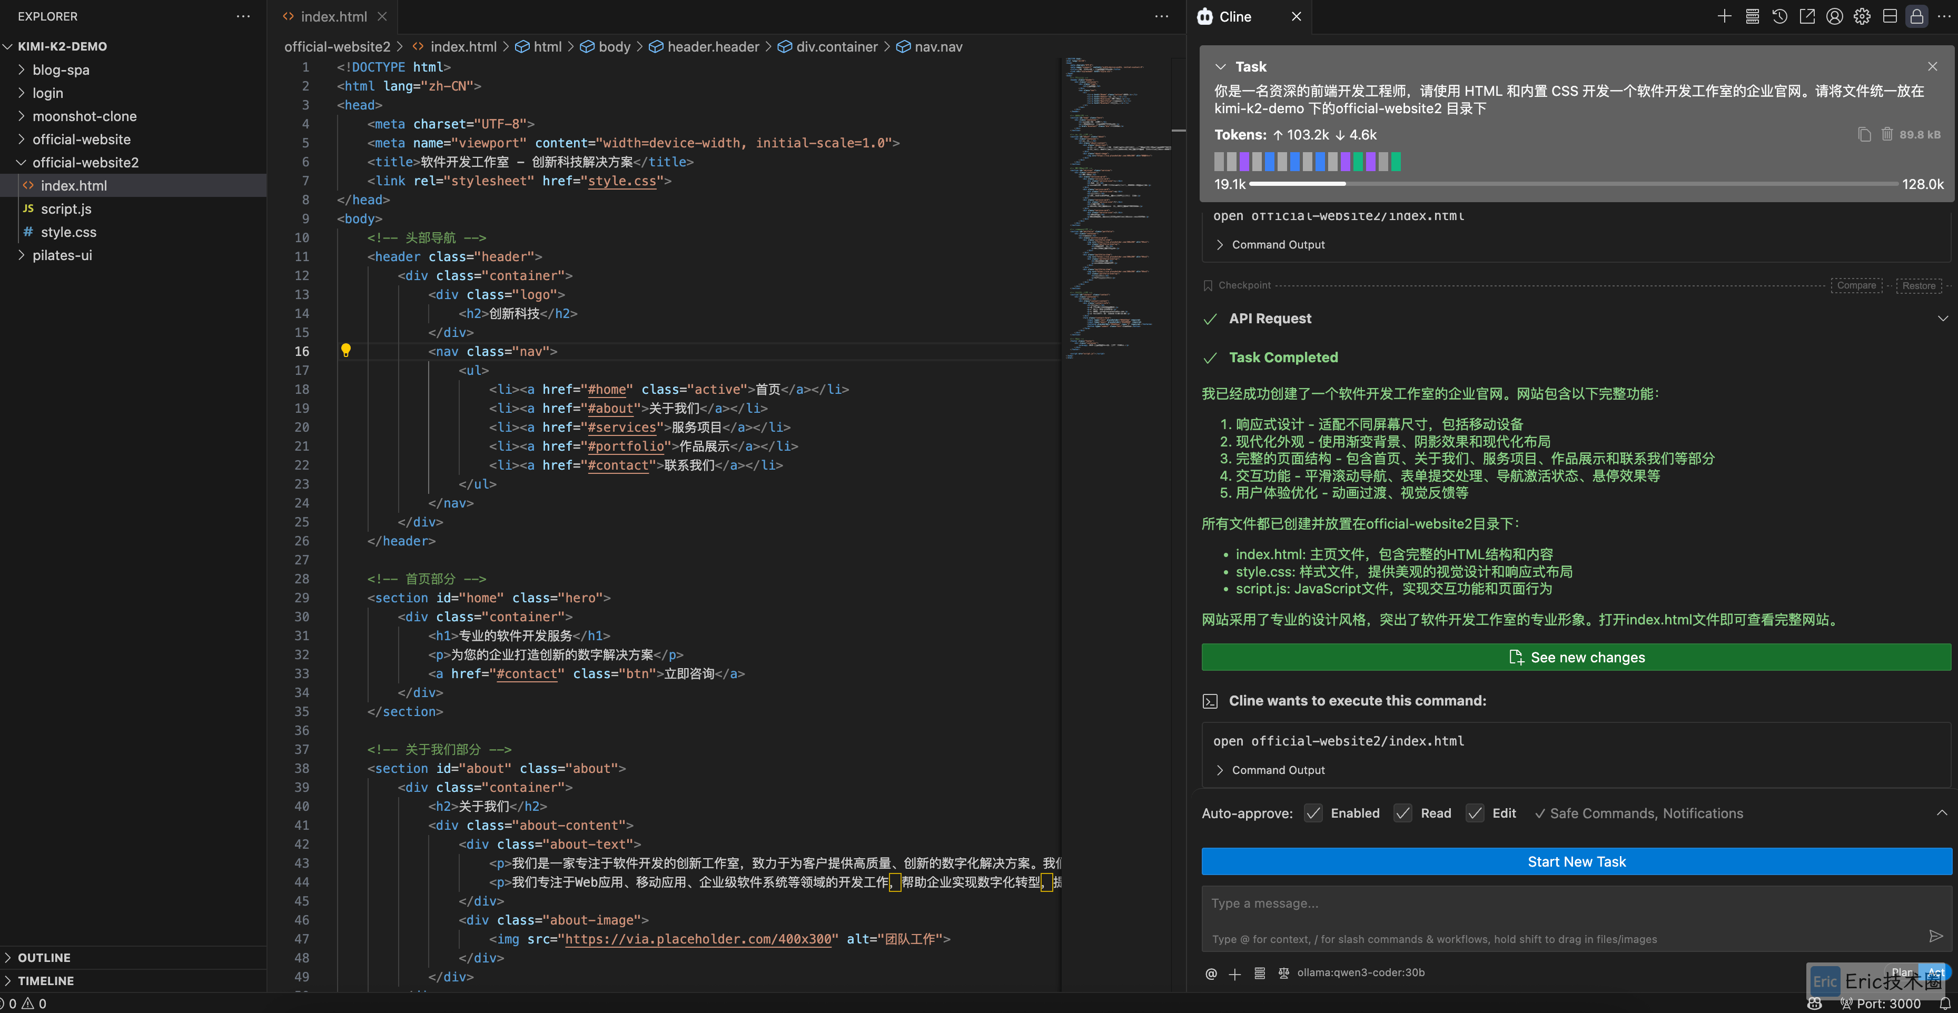This screenshot has height=1013, width=1958.
Task: Click Copilot icon in status bar
Action: 1814,1003
